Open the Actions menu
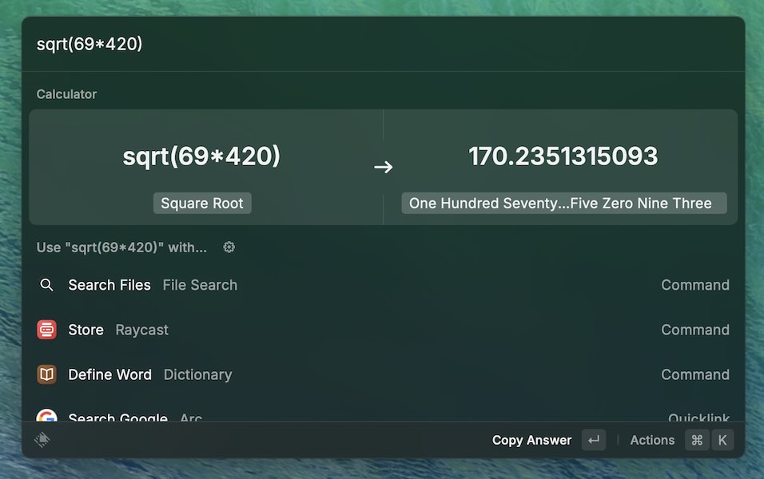 pos(652,440)
